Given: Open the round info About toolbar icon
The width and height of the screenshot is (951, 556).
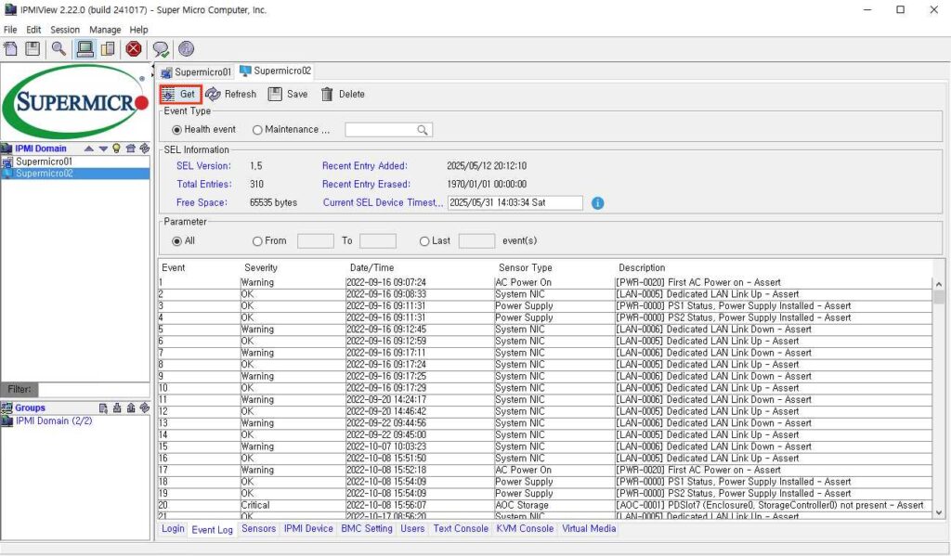Looking at the screenshot, I should pos(186,48).
